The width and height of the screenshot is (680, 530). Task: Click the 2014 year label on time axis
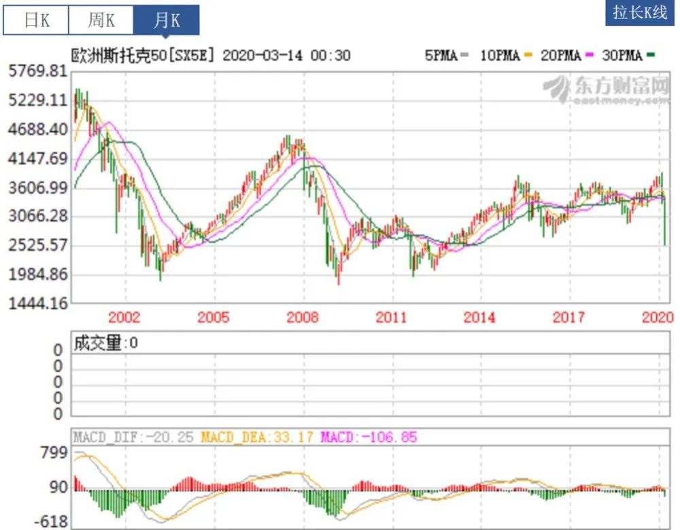click(x=479, y=317)
